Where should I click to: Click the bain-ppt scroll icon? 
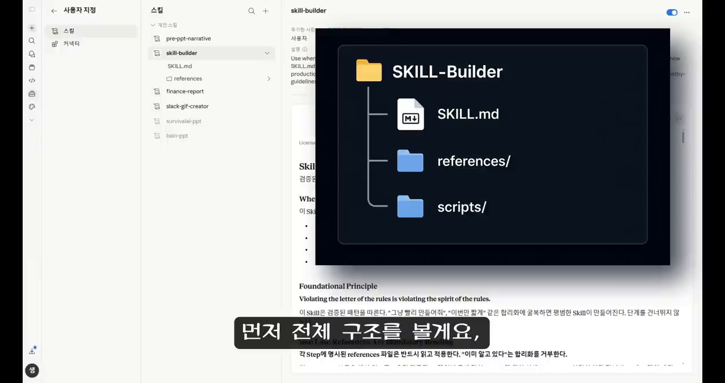tap(157, 136)
